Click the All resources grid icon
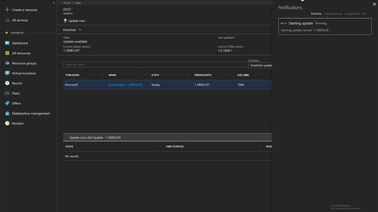This screenshot has width=378, height=212. (7, 53)
